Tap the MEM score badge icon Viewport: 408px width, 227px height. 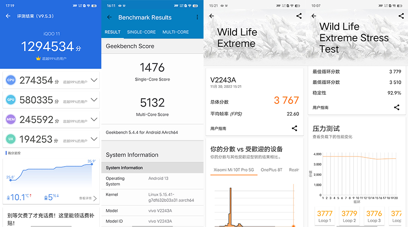pos(11,119)
